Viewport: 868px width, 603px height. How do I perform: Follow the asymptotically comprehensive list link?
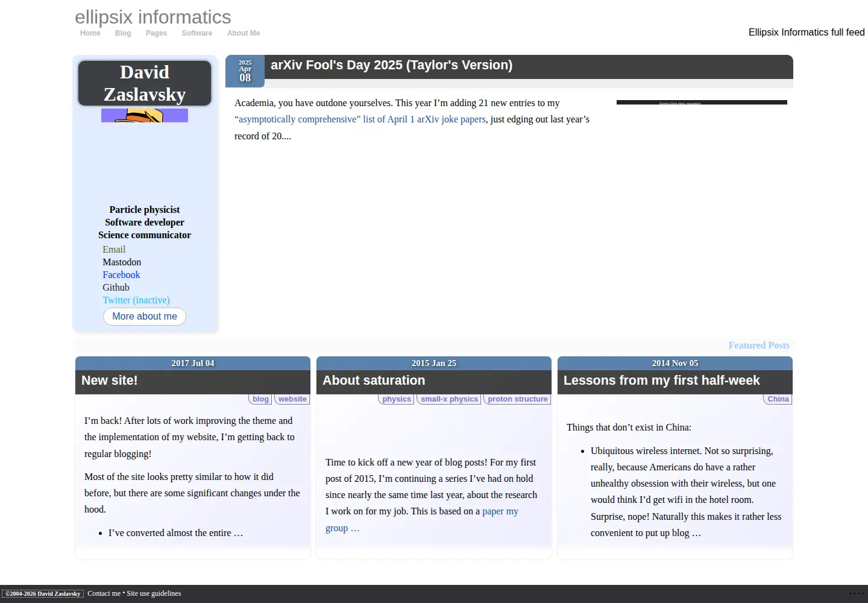[x=360, y=119]
